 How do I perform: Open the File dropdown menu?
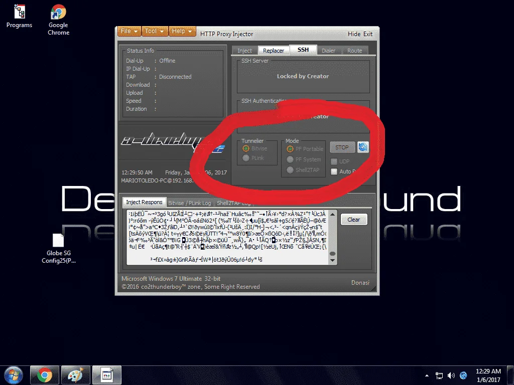(x=130, y=31)
